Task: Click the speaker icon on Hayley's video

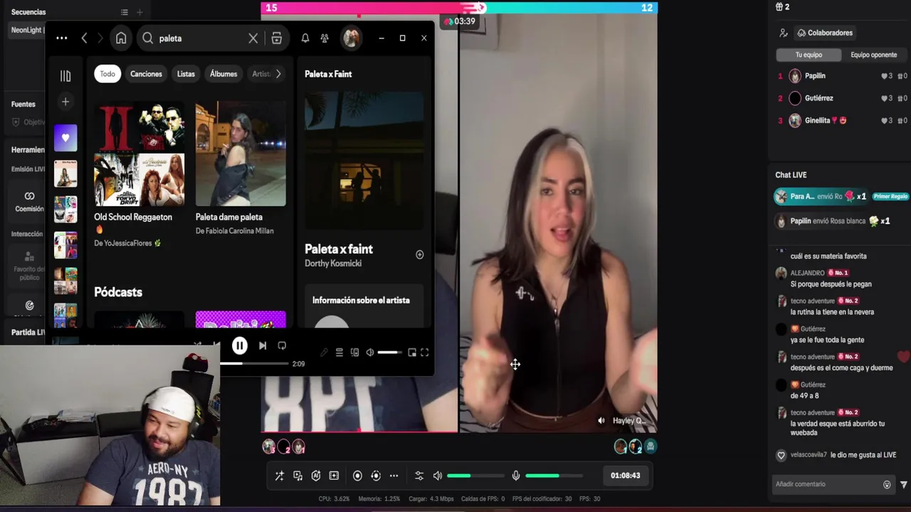Action: coord(601,421)
